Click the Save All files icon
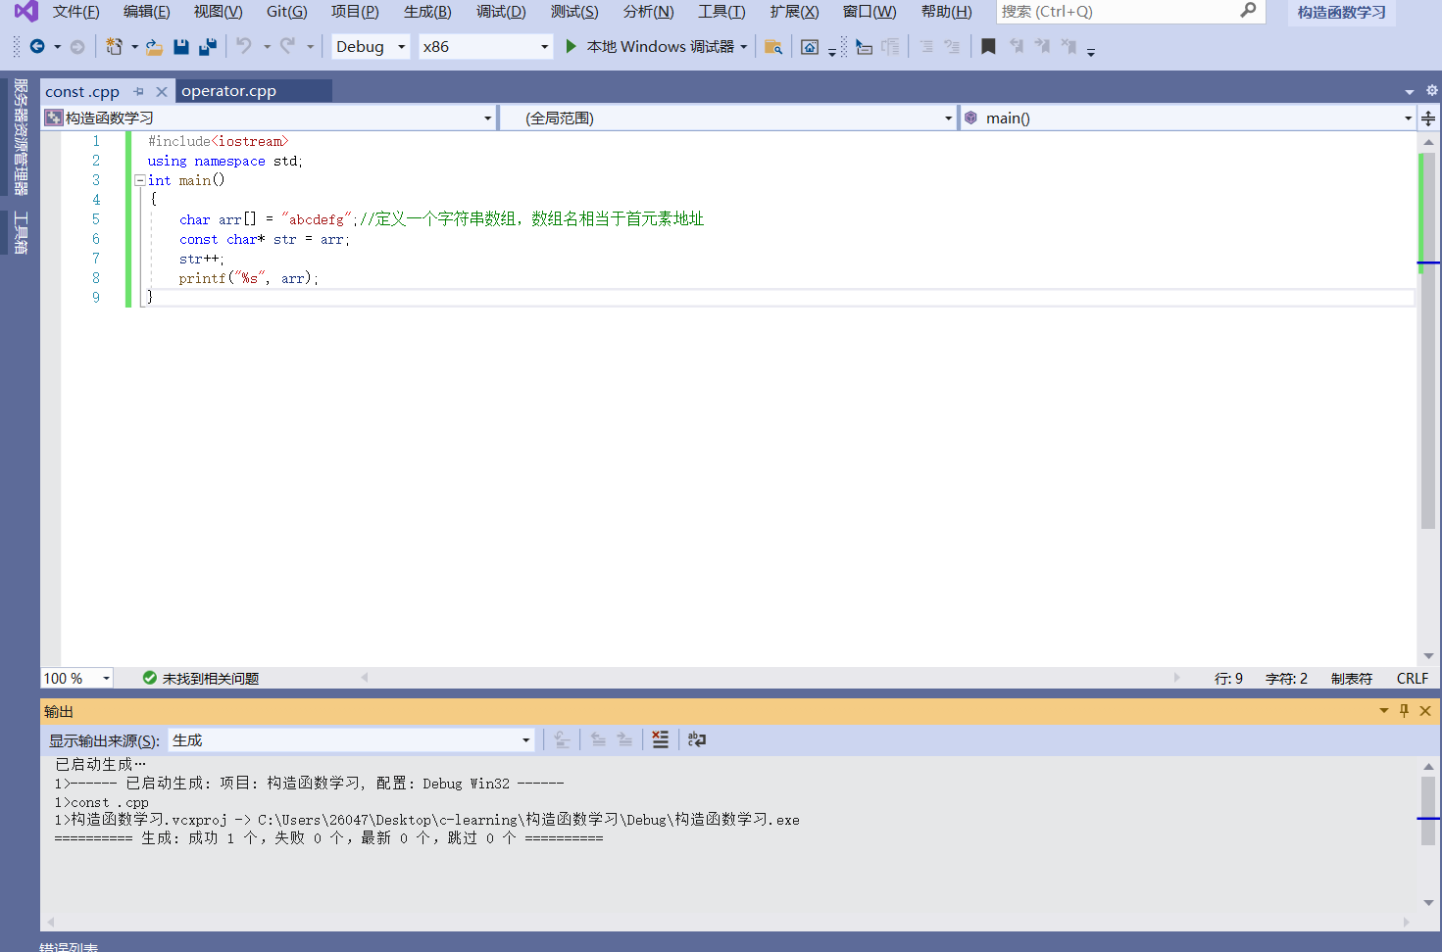1442x952 pixels. point(207,46)
